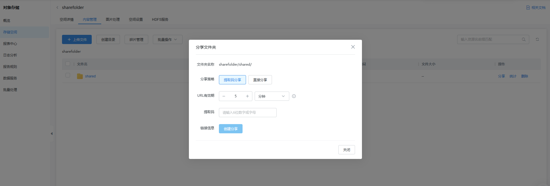
Task: Focus the 提取码 input field
Action: click(248, 113)
